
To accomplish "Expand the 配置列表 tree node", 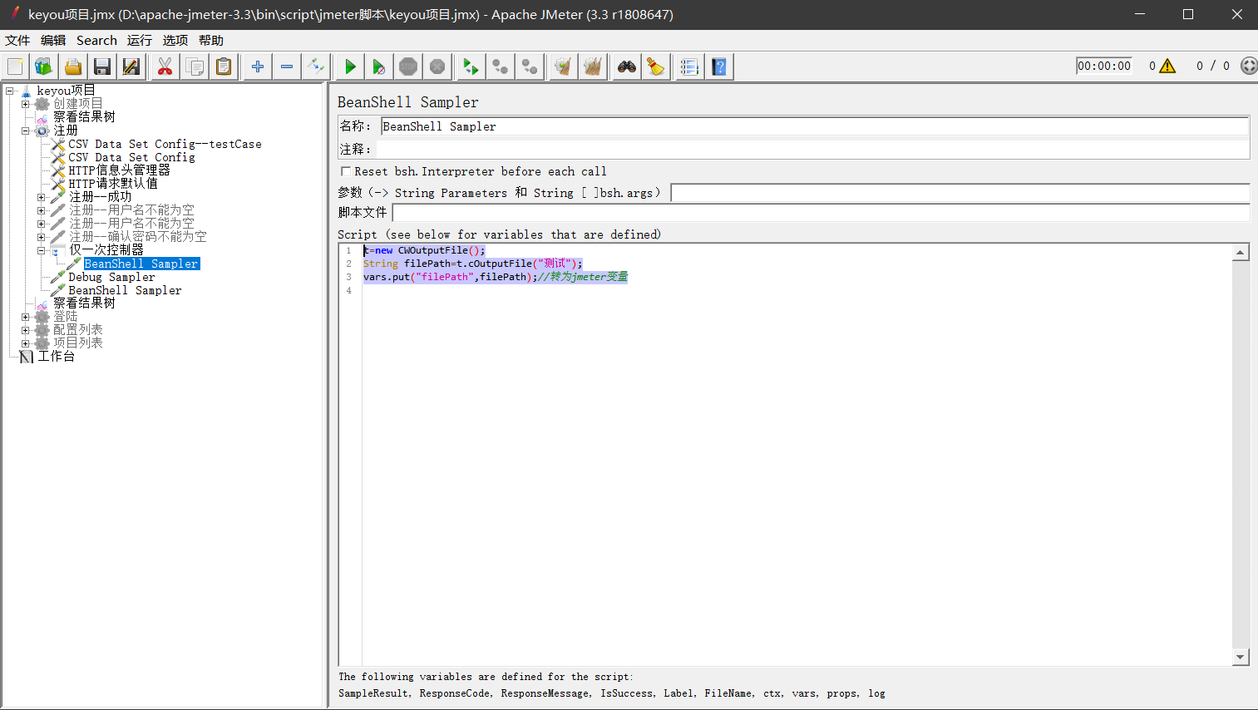I will click(25, 329).
